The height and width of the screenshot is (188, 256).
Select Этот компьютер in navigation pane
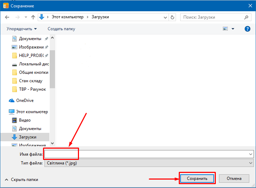(32, 111)
